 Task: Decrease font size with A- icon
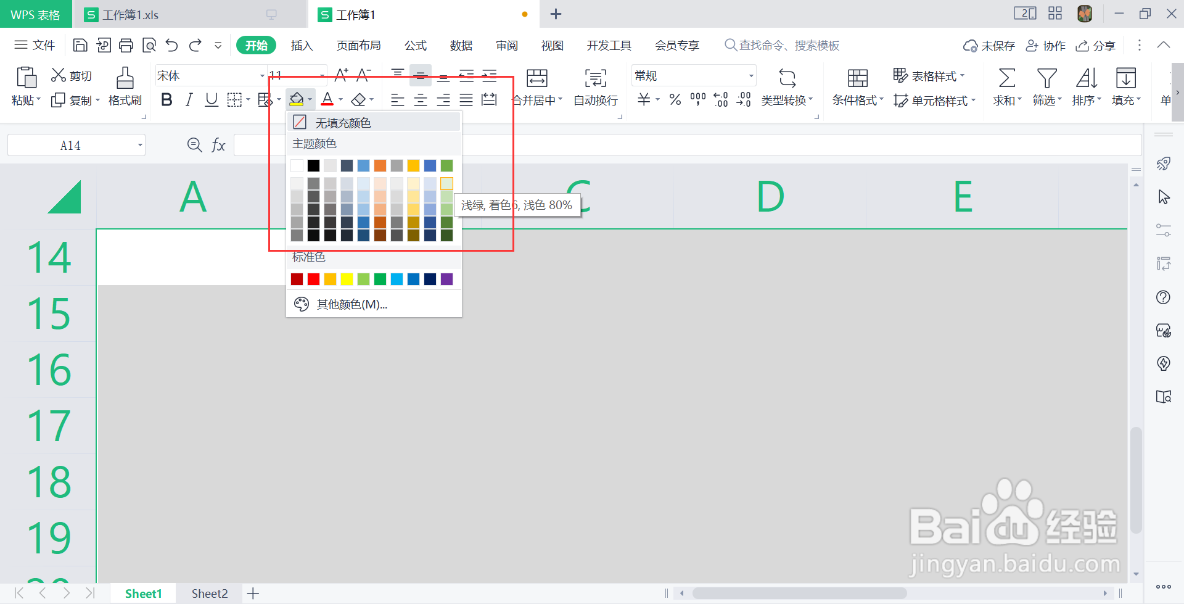(364, 75)
